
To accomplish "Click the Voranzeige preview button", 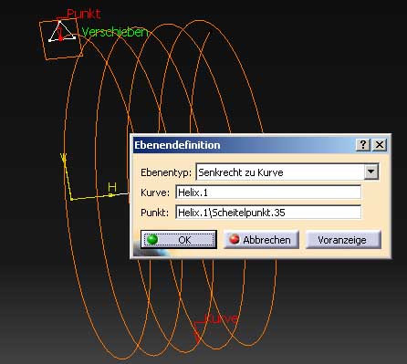I will coord(343,240).
